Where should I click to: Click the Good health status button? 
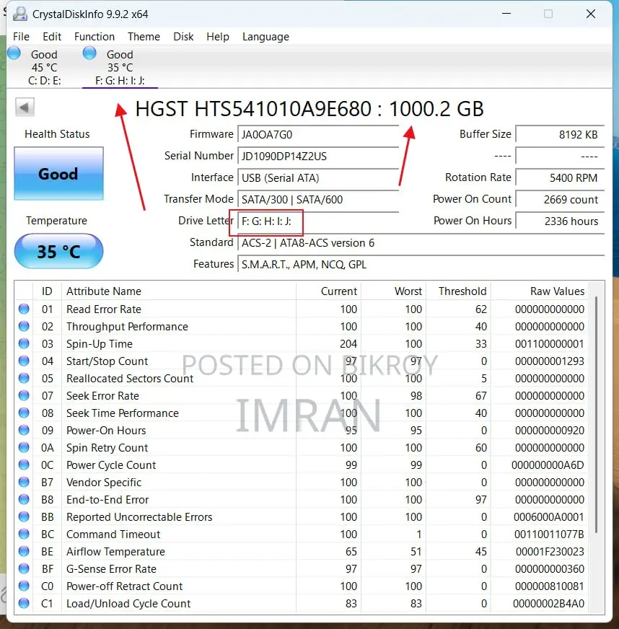pyautogui.click(x=58, y=173)
